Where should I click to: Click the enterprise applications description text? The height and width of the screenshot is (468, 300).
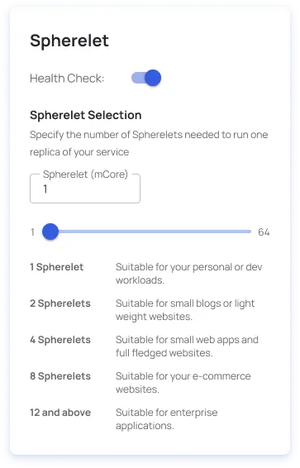click(x=167, y=419)
